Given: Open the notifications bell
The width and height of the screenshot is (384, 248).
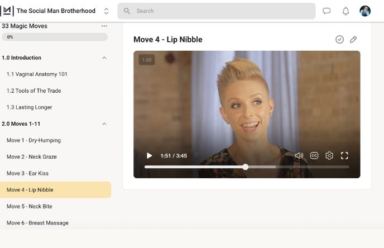Looking at the screenshot, I should (345, 11).
